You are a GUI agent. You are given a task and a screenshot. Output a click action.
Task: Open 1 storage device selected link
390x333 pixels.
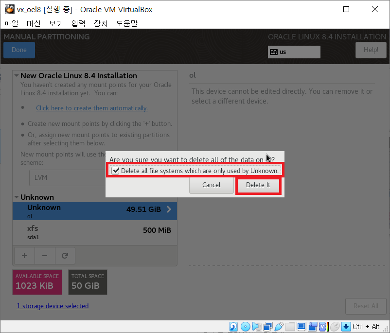point(53,306)
